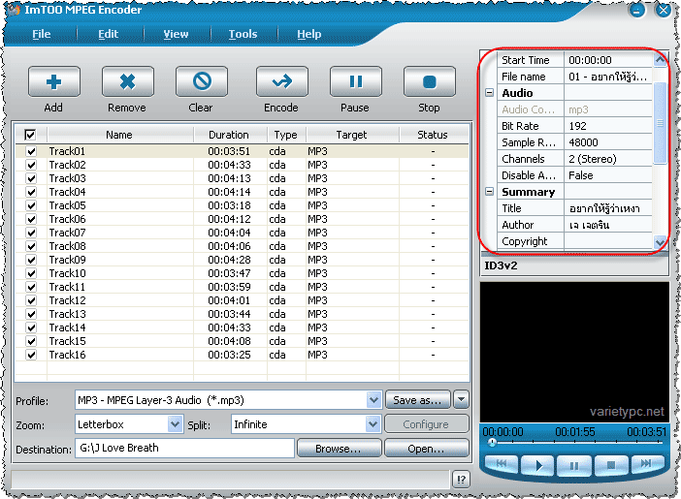Click the Stop encoding toolbar button
681x499 pixels.
click(x=430, y=81)
